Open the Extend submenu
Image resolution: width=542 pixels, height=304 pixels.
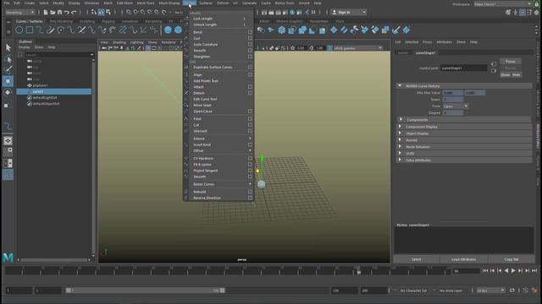click(222, 138)
